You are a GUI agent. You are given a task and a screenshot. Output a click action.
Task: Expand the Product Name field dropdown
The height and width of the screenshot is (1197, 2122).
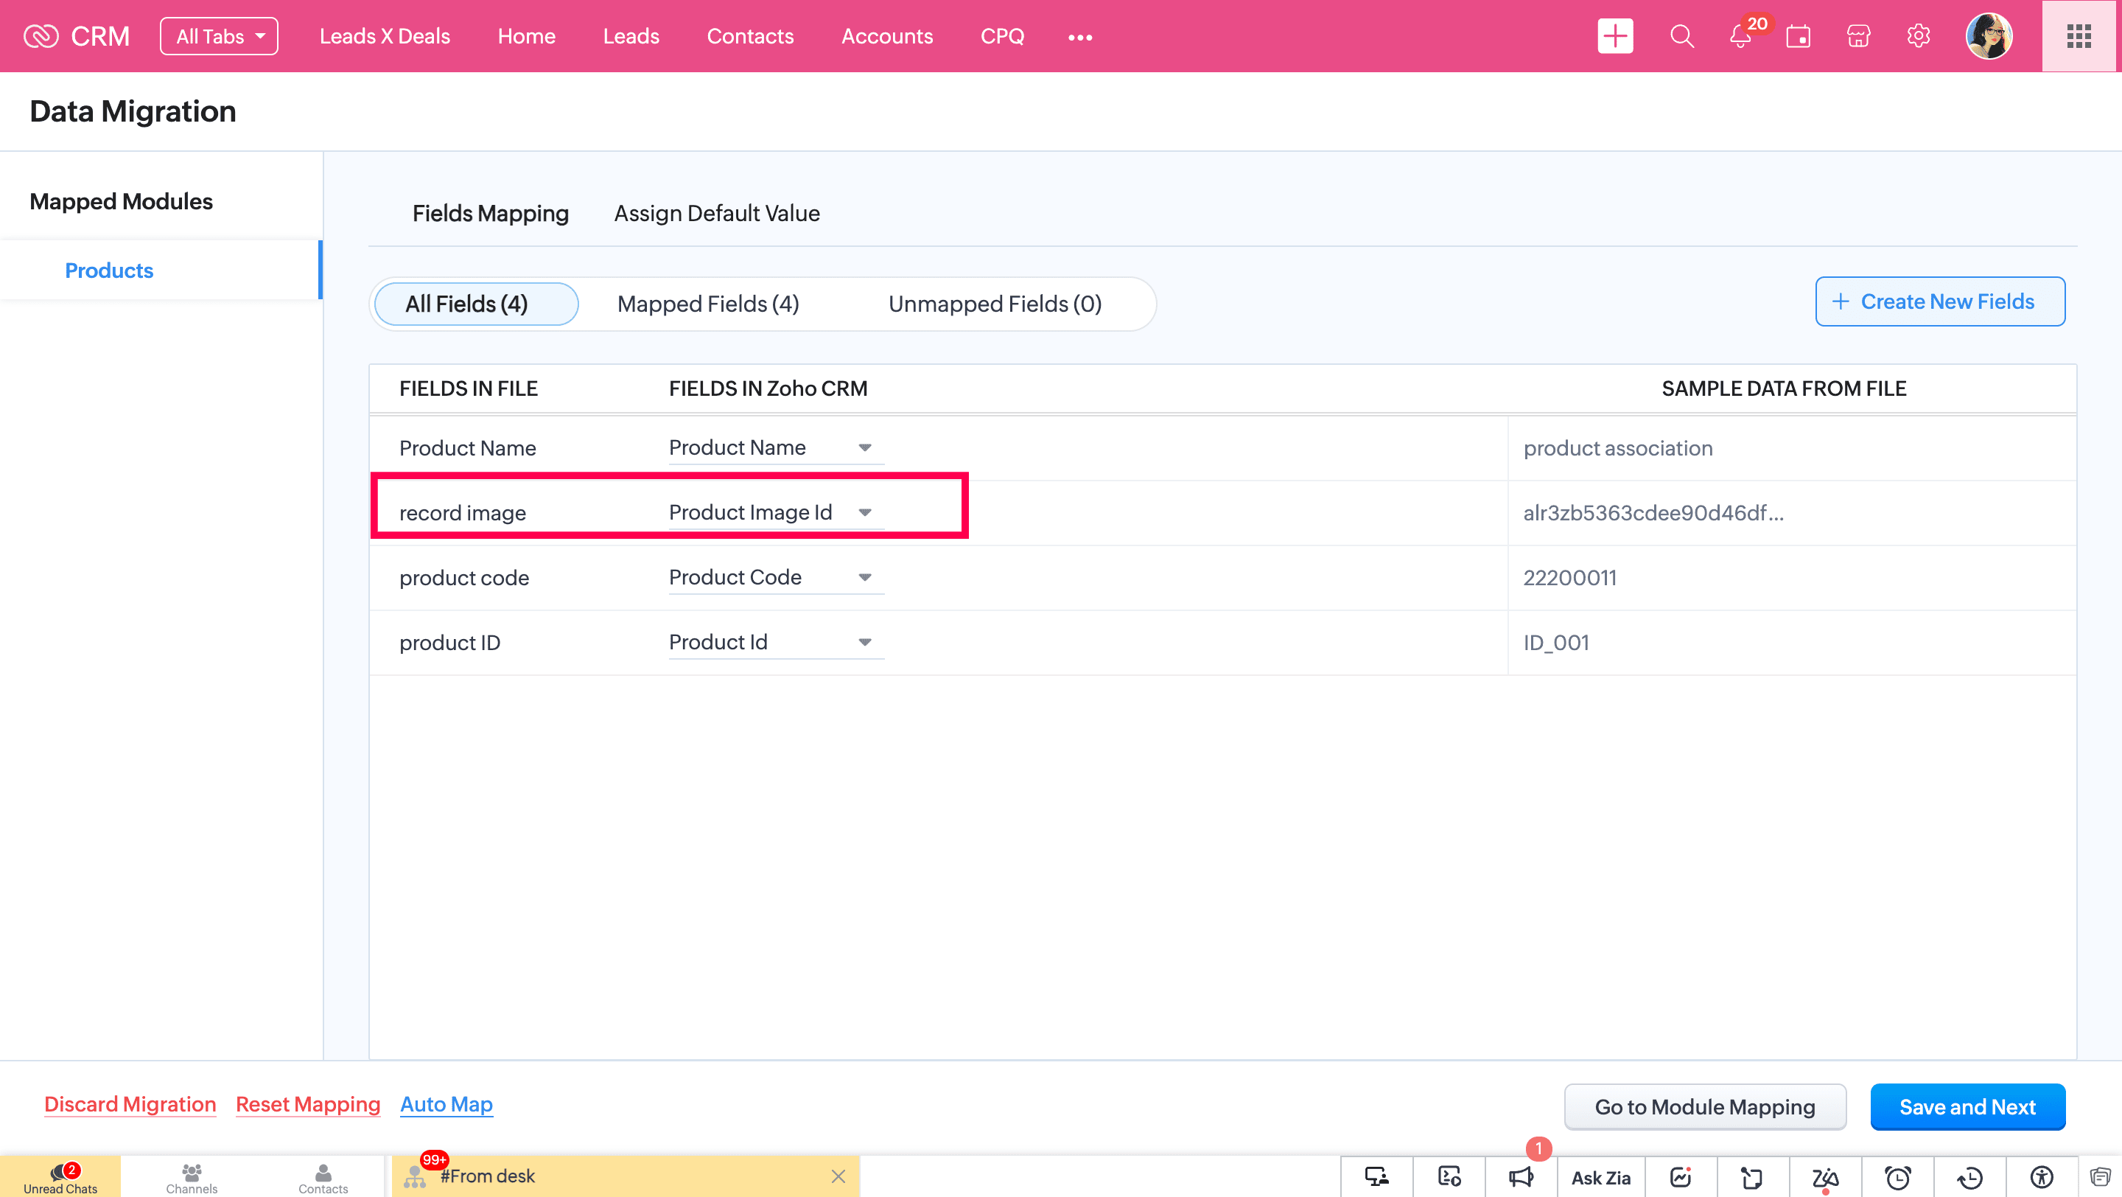coord(864,447)
